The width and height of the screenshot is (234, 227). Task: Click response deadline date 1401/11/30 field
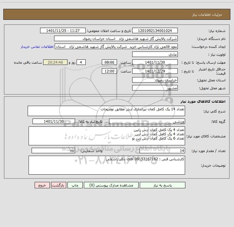155,62
